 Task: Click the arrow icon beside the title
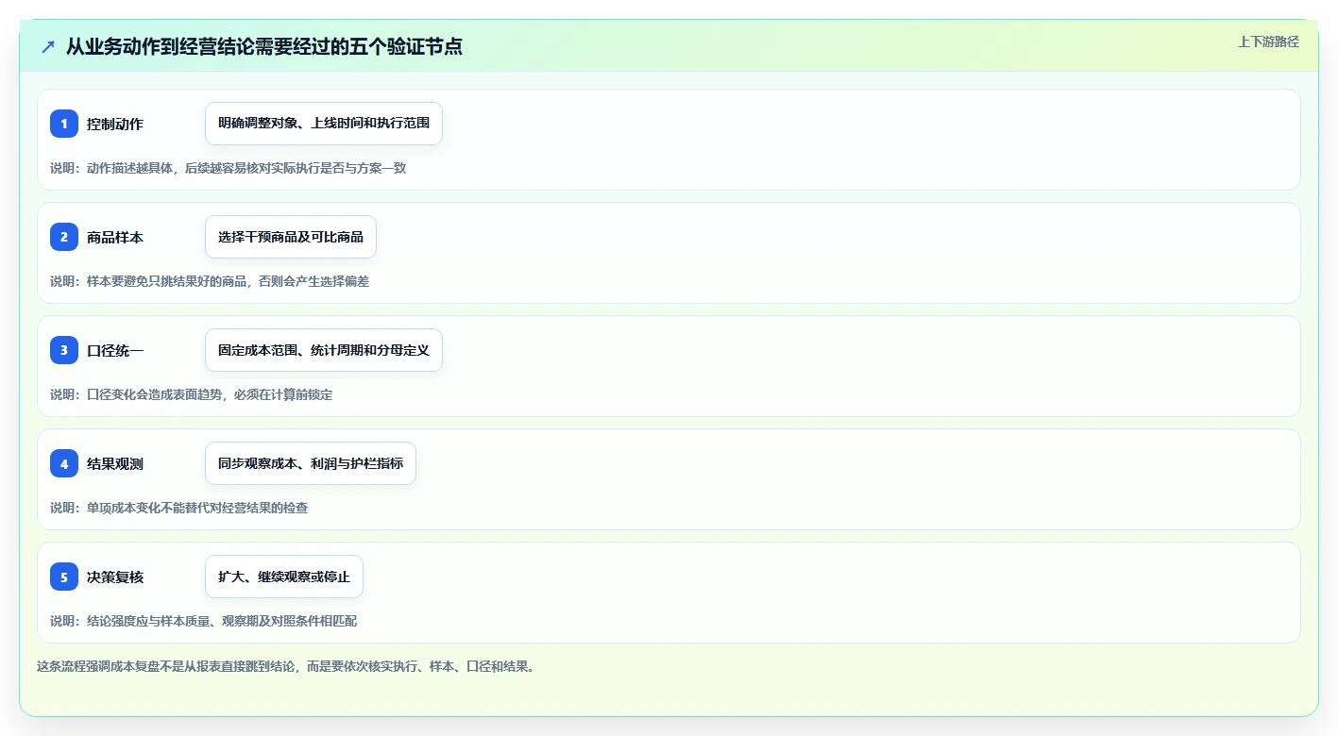click(x=48, y=46)
